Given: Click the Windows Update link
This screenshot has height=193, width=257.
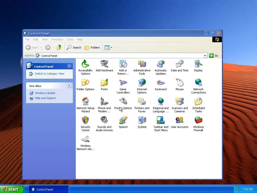Looking at the screenshot, I should [45, 93].
